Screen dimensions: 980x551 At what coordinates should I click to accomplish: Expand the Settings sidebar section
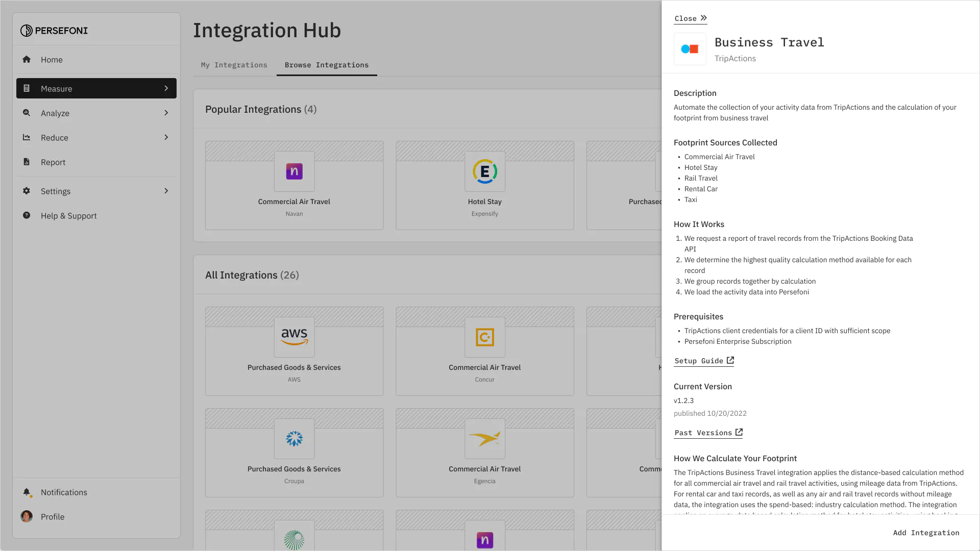pyautogui.click(x=166, y=191)
